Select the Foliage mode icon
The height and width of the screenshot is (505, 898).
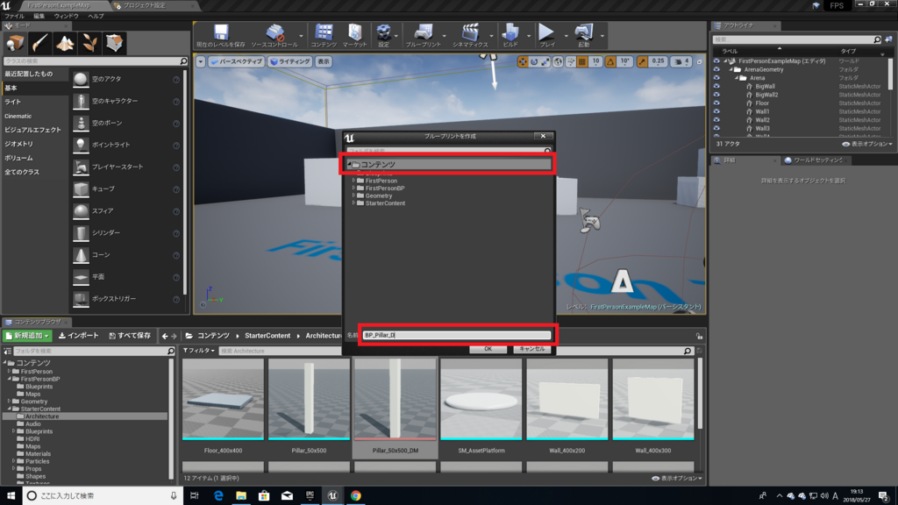tap(89, 43)
